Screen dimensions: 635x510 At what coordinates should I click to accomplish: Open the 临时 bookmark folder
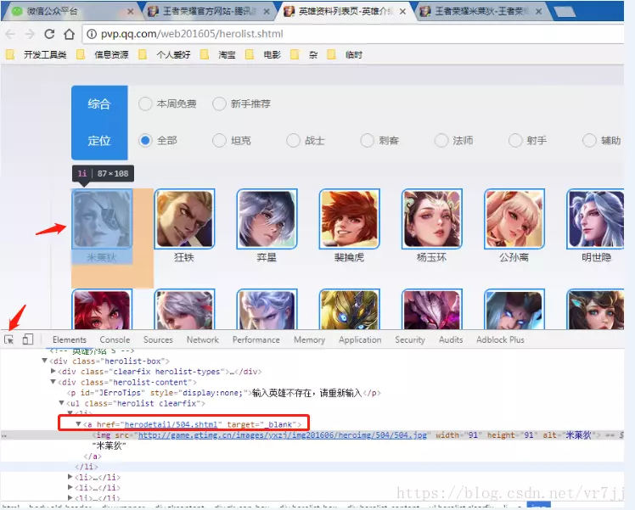click(345, 54)
